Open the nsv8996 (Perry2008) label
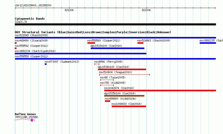Viewport: 223px width, 134px height. [x=108, y=62]
